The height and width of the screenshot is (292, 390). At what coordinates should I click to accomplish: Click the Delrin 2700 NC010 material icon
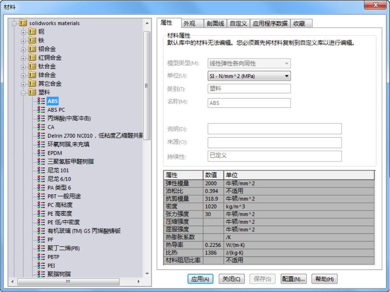coord(41,135)
